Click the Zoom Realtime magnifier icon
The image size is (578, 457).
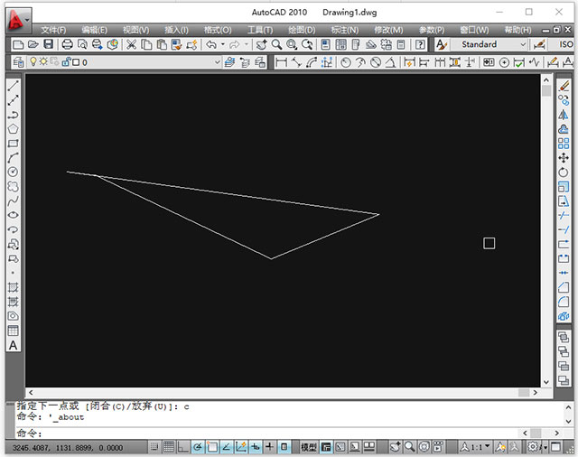click(x=276, y=44)
